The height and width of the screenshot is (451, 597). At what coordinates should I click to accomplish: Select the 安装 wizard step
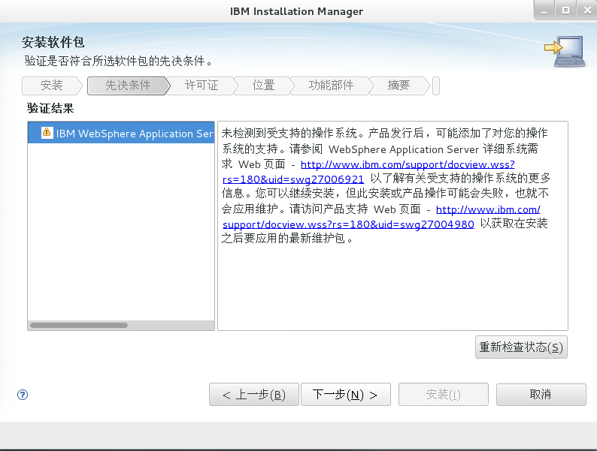[52, 86]
